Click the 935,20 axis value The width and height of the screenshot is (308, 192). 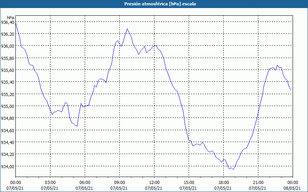8,94
